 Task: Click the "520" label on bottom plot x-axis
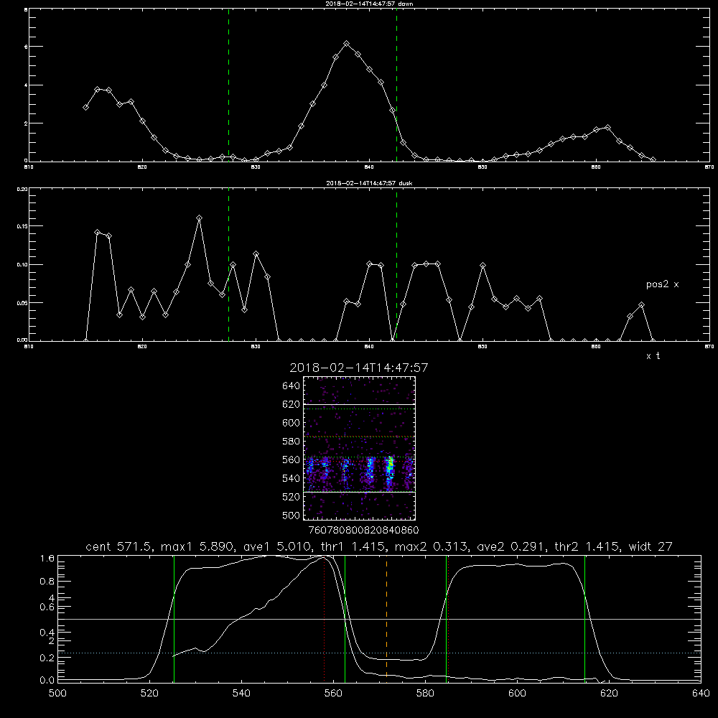click(149, 694)
